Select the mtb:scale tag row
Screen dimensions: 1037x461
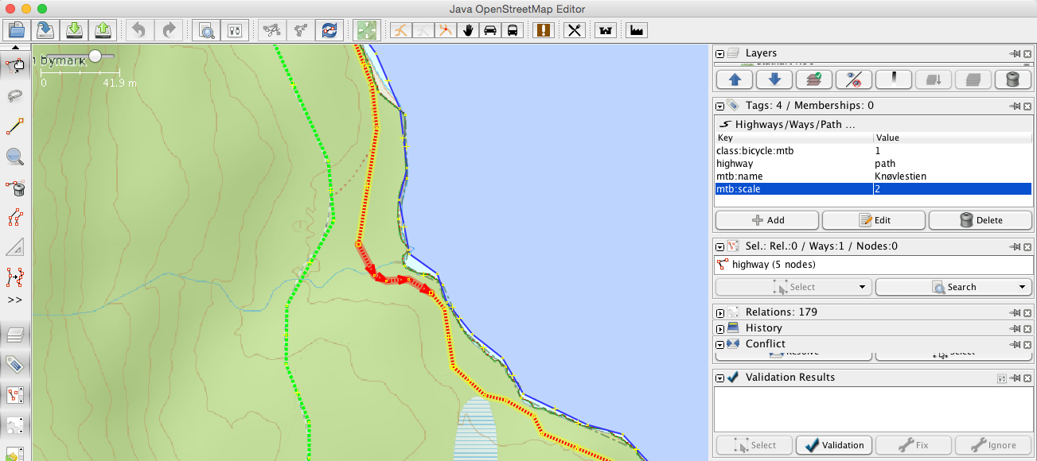point(873,188)
